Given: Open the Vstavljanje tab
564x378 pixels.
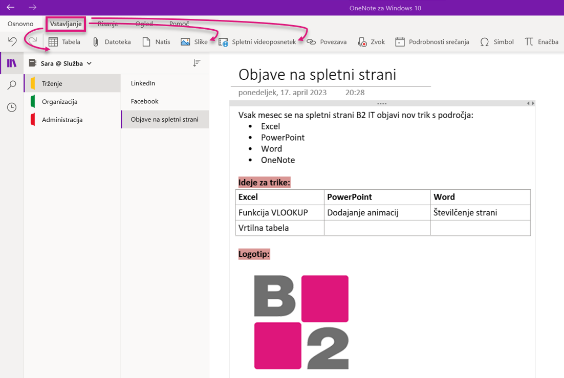Looking at the screenshot, I should pos(66,24).
